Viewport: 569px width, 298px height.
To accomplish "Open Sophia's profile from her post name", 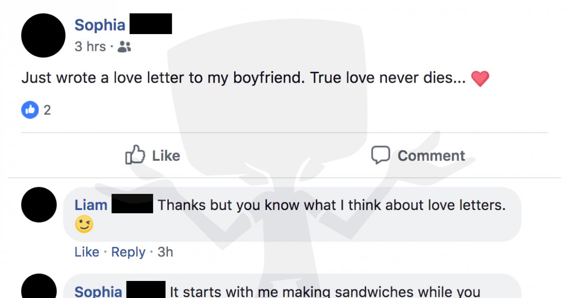I will click(x=100, y=25).
